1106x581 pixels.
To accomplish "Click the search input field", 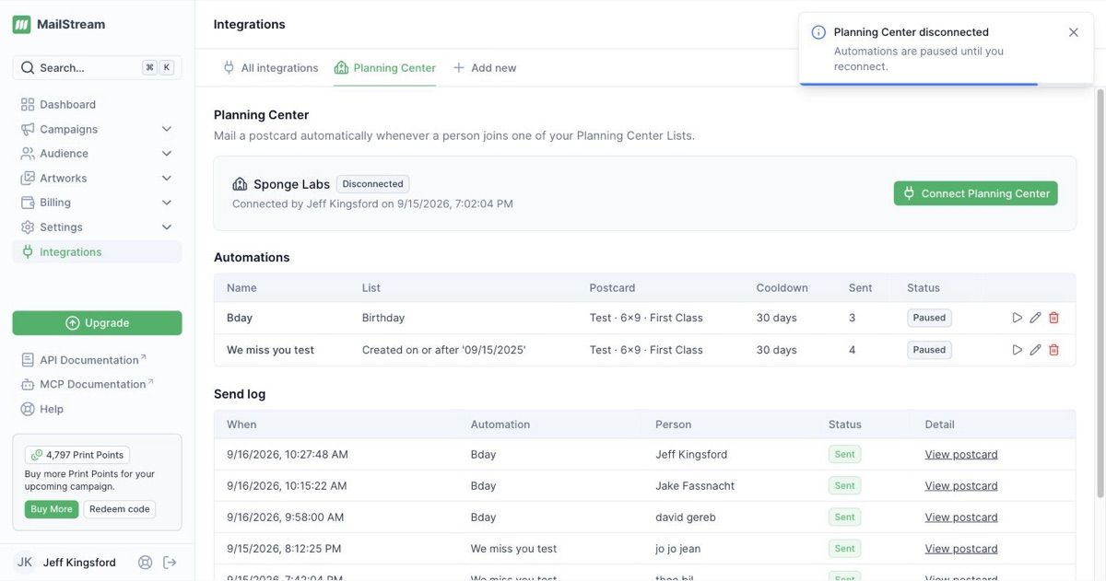I will (97, 68).
